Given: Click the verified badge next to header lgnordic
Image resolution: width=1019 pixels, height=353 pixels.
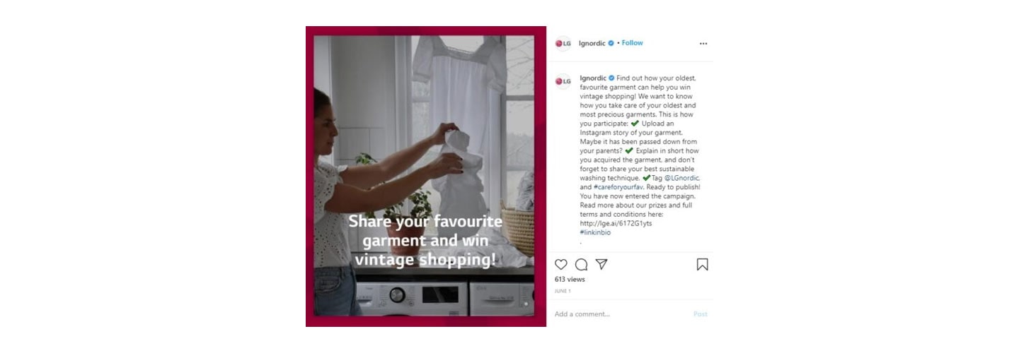Looking at the screenshot, I should point(611,43).
